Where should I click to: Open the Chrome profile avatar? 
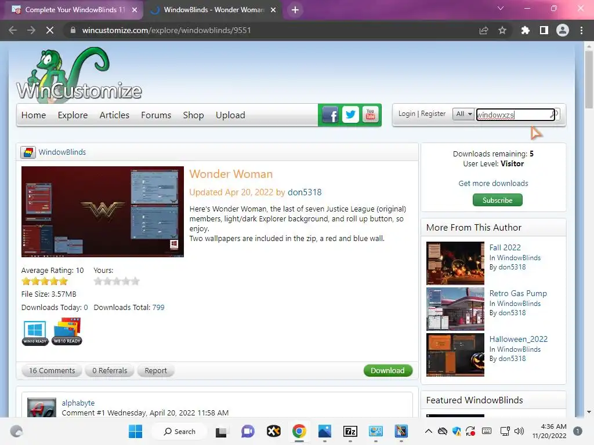pyautogui.click(x=563, y=30)
